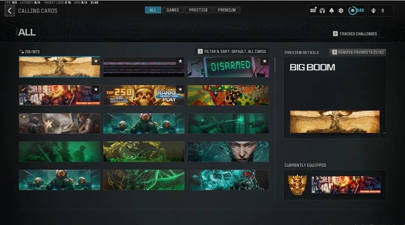This screenshot has height=225, width=405.
Task: Switch to the ALL tab
Action: point(153,10)
